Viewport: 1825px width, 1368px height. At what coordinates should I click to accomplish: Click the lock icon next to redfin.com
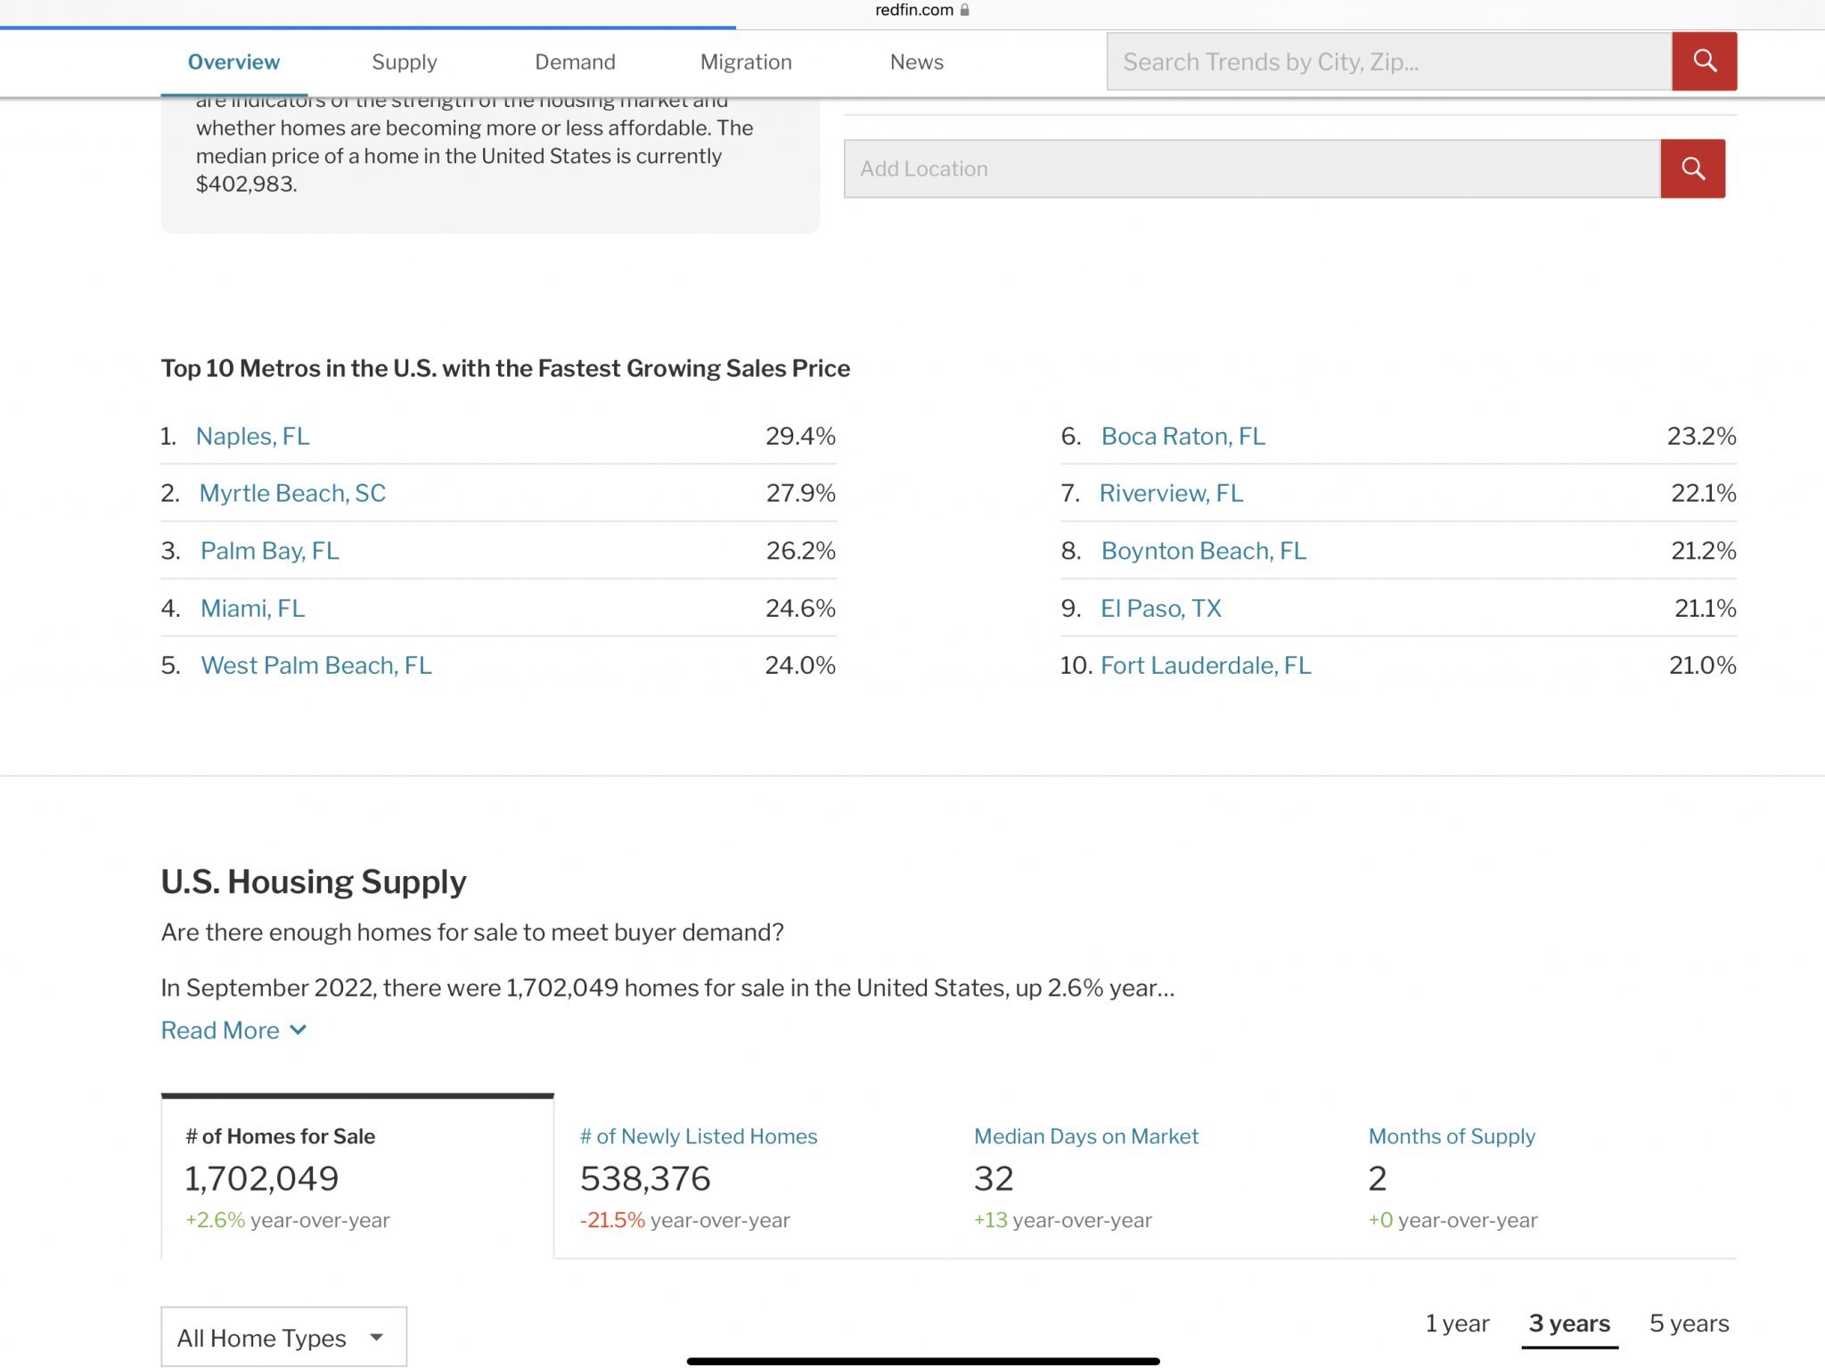click(x=964, y=10)
